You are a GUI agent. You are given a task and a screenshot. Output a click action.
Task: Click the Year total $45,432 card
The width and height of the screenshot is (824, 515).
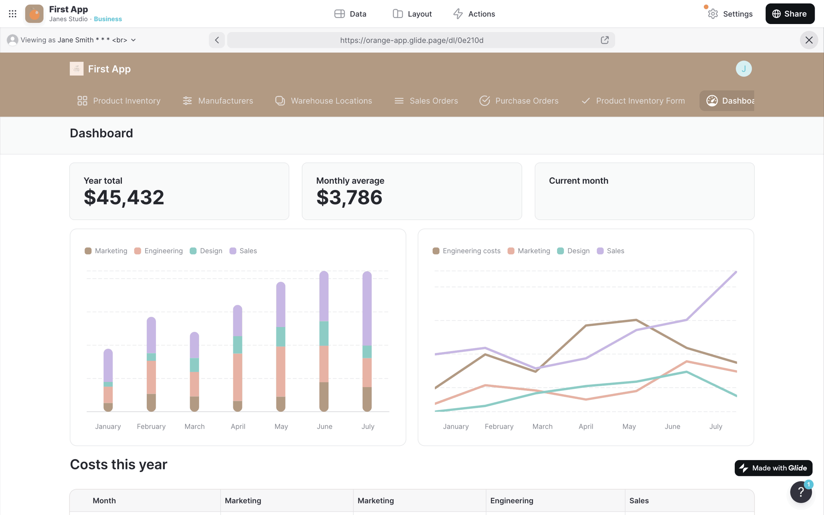point(179,191)
